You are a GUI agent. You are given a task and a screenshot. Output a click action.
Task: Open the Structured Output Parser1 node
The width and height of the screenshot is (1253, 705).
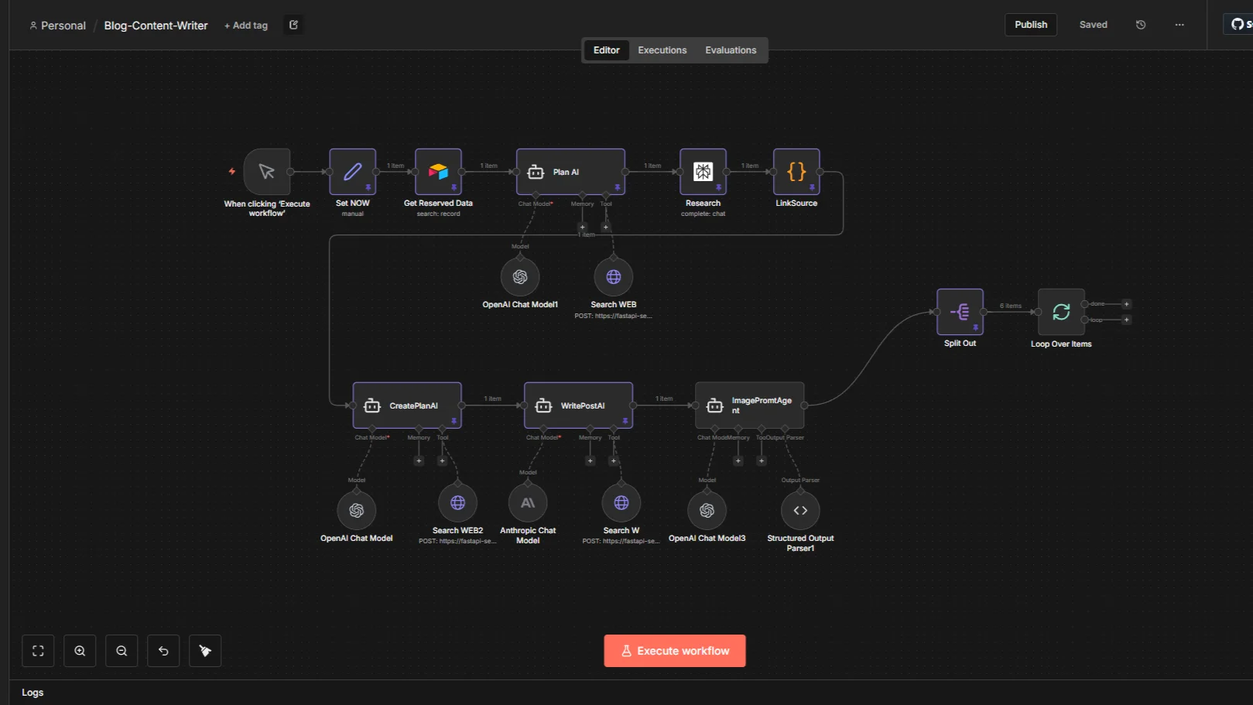point(800,511)
